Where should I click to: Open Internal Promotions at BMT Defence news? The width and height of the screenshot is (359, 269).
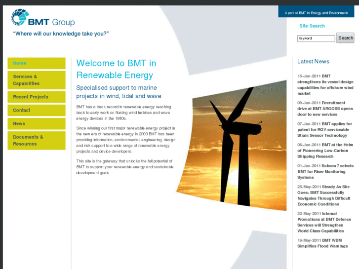(x=324, y=222)
